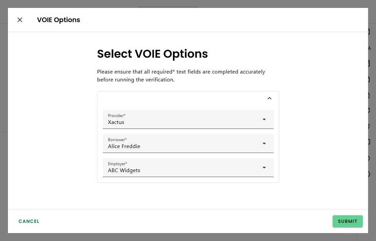Click the Alice Freddie borrower value
Viewport: 376px width, 241px height.
click(124, 146)
